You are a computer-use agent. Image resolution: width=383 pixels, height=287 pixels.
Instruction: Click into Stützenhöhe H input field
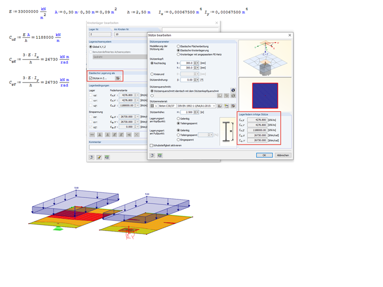187,112
